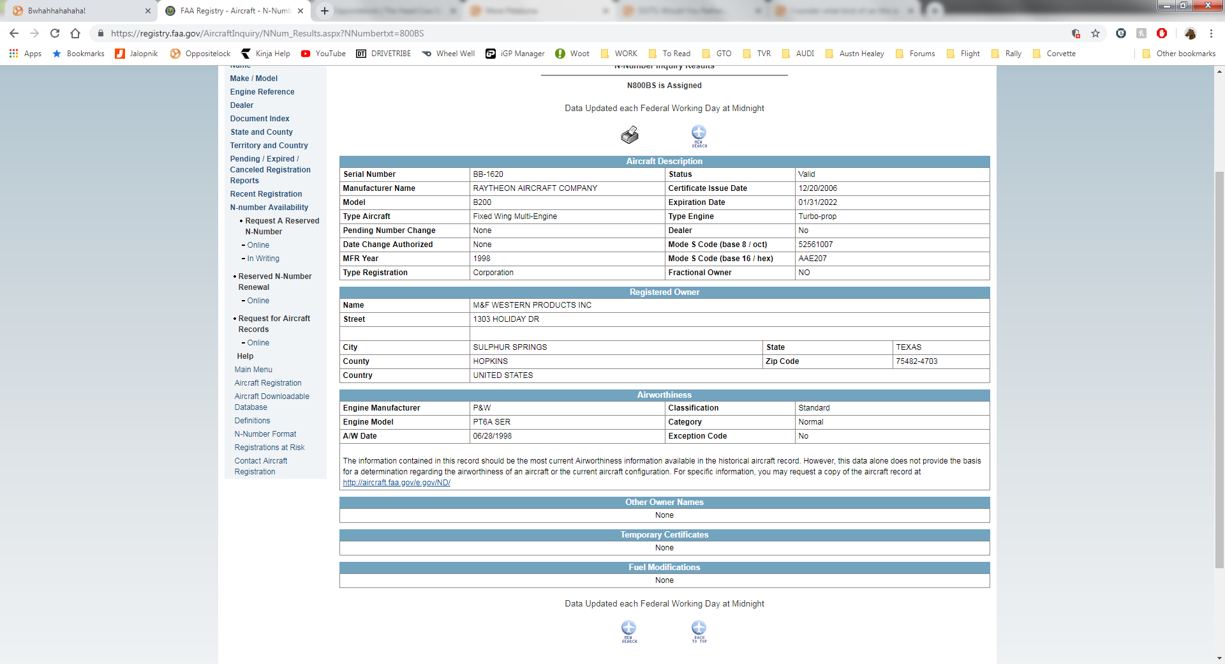The image size is (1225, 664).
Task: Open YouTube bookmark
Action: 323,54
